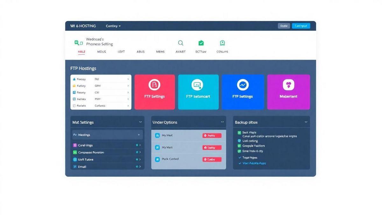
Task: Toggle the Vort Aeoke Aaps checkmark
Action: (240, 163)
